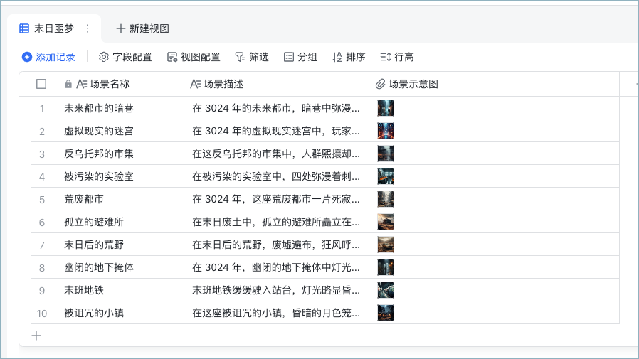Open the 分组 grouping option
639x359 pixels.
(300, 57)
